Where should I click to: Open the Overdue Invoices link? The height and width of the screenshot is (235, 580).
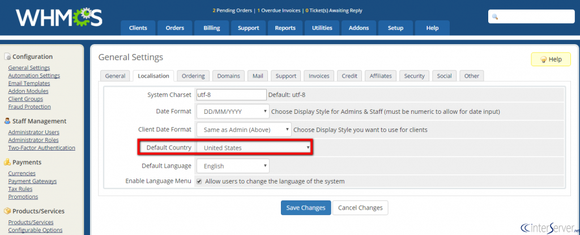tap(279, 11)
